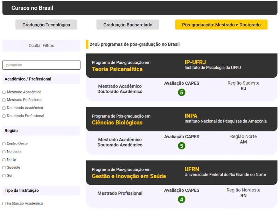Enable the Mestrado Profissional checkbox
280x210 pixels.
[x=4, y=100]
